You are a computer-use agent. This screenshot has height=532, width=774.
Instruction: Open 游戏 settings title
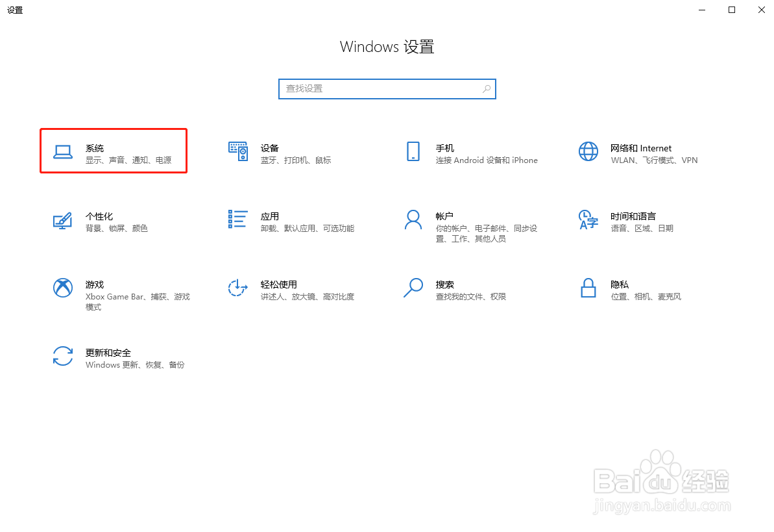95,285
